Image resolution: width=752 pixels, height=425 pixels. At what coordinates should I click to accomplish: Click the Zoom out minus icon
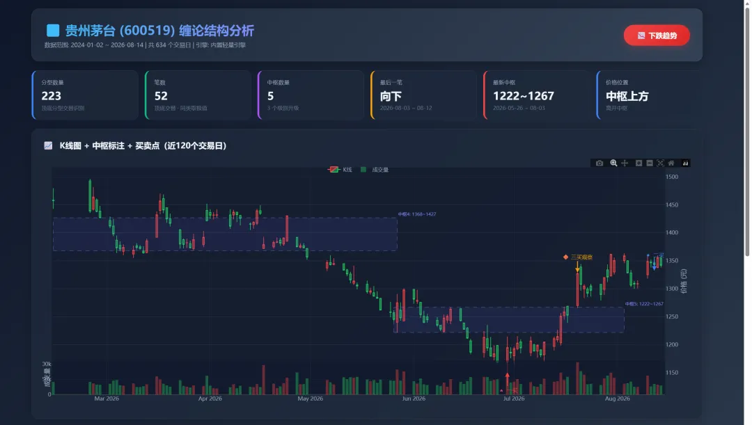[650, 163]
